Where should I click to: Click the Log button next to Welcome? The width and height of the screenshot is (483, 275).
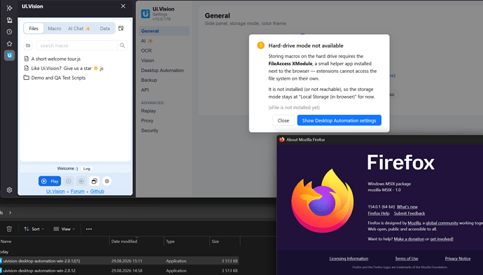point(87,169)
